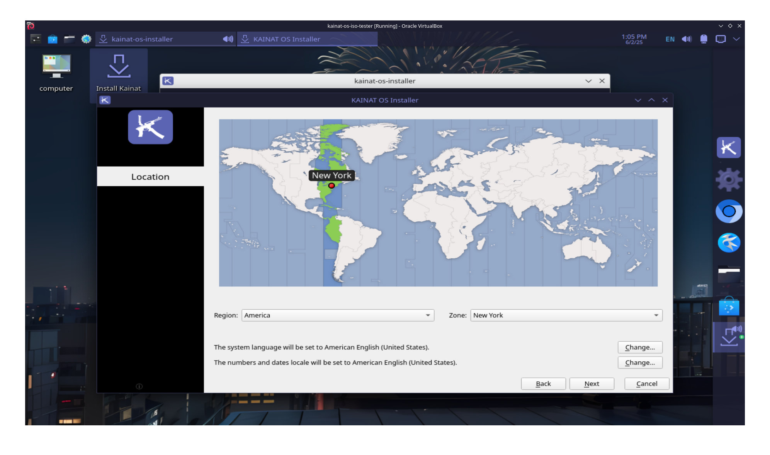Image resolution: width=770 pixels, height=455 pixels.
Task: Click Change for numbers and dates locale
Action: coord(640,362)
